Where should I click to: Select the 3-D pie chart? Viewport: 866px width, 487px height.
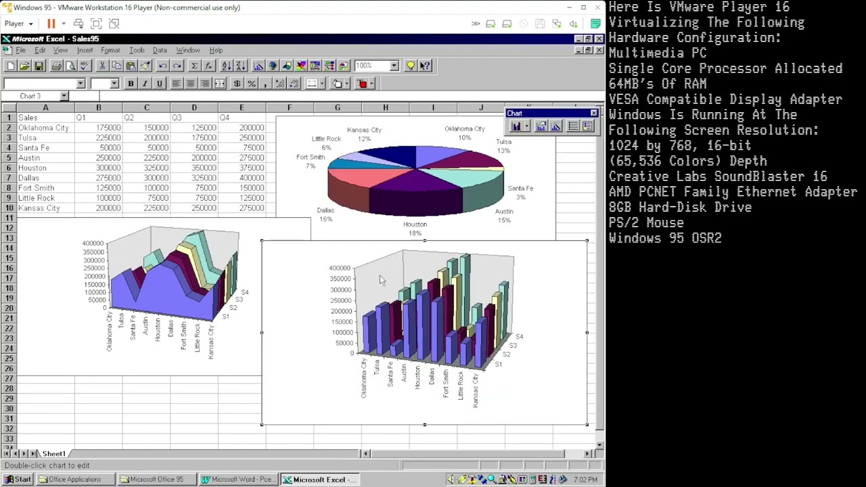tap(415, 177)
